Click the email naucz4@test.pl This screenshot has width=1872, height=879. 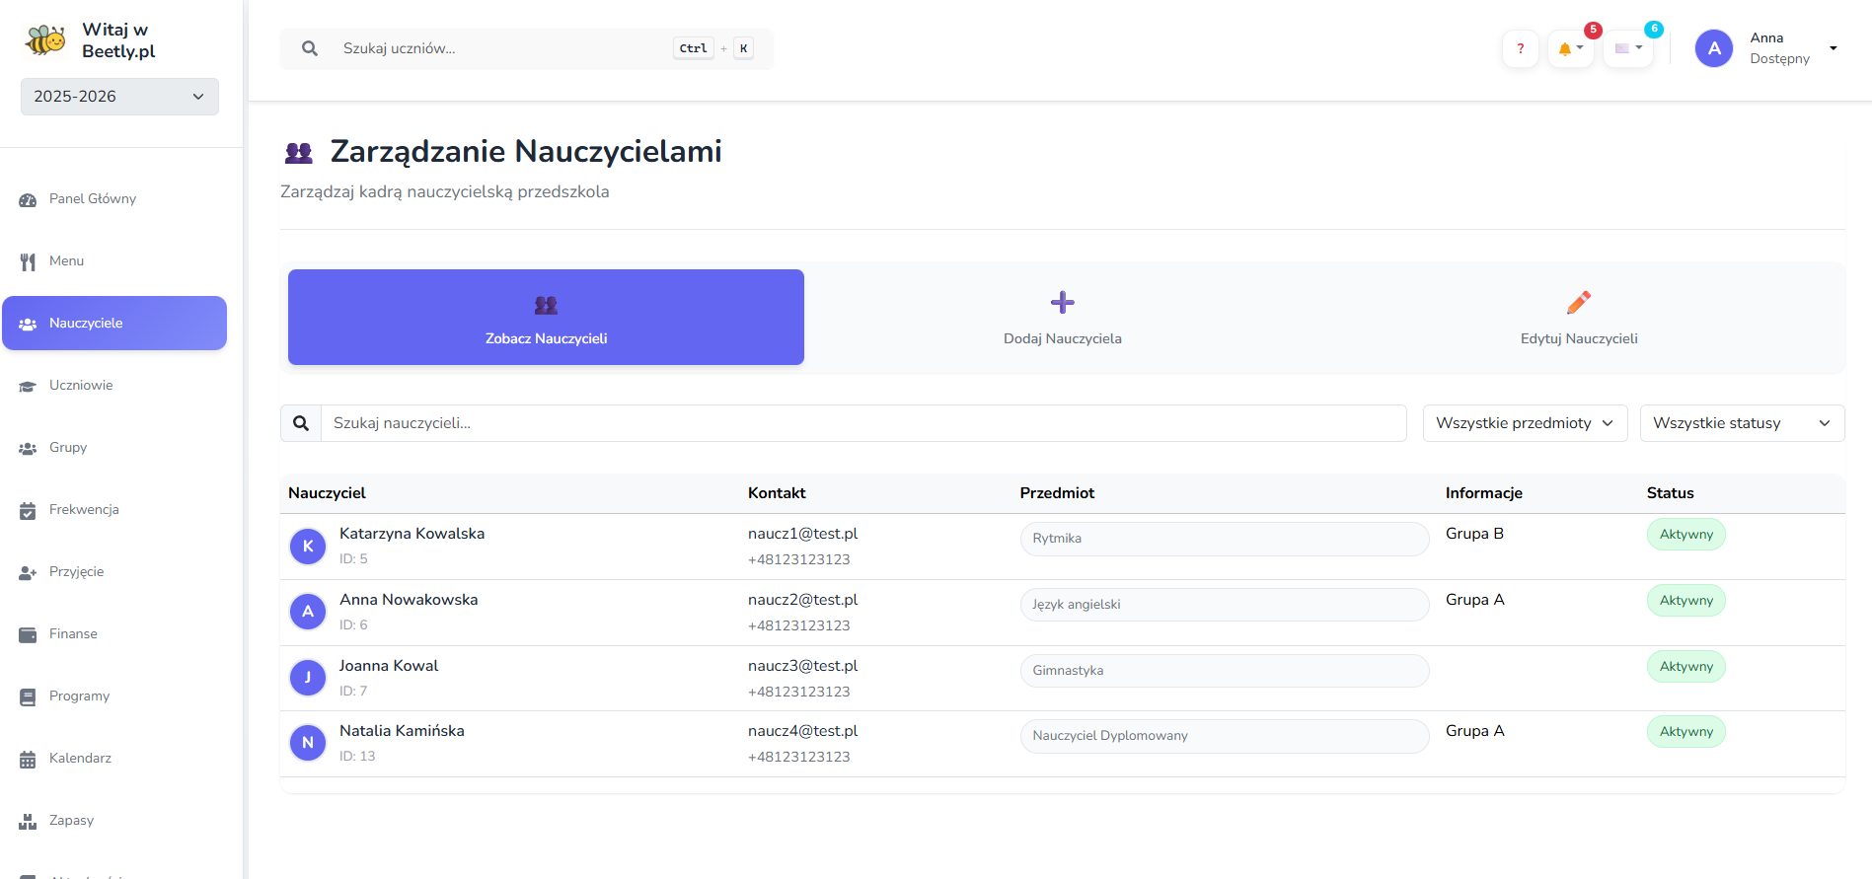point(802,731)
